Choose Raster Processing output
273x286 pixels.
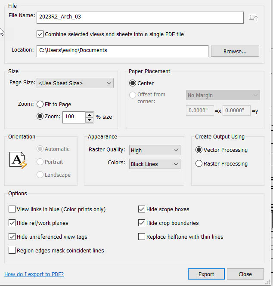coord(199,163)
